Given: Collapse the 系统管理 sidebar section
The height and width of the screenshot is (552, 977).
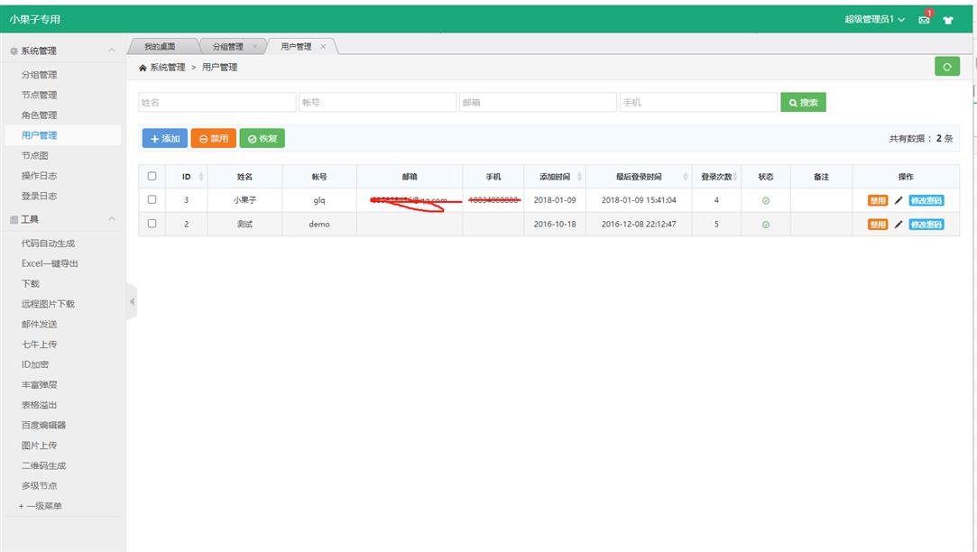Looking at the screenshot, I should (x=111, y=51).
